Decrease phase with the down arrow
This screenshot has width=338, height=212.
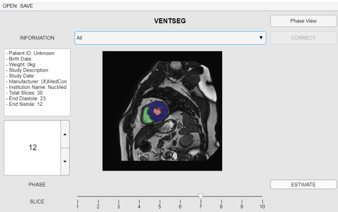65,161
